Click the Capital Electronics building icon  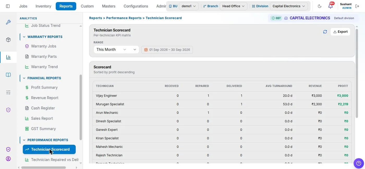pos(286,18)
